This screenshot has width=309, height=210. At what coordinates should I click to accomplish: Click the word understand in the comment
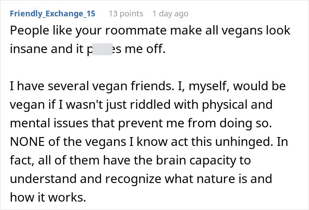pos(43,179)
